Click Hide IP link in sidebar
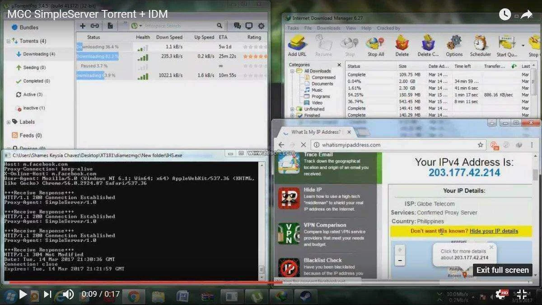 pyautogui.click(x=313, y=189)
